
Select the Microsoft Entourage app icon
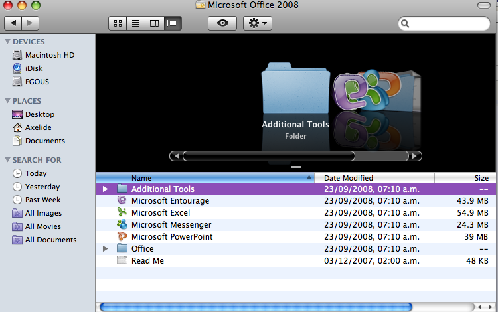tap(122, 200)
